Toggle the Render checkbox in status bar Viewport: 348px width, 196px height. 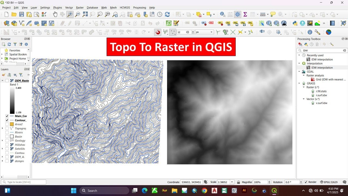pos(306,182)
